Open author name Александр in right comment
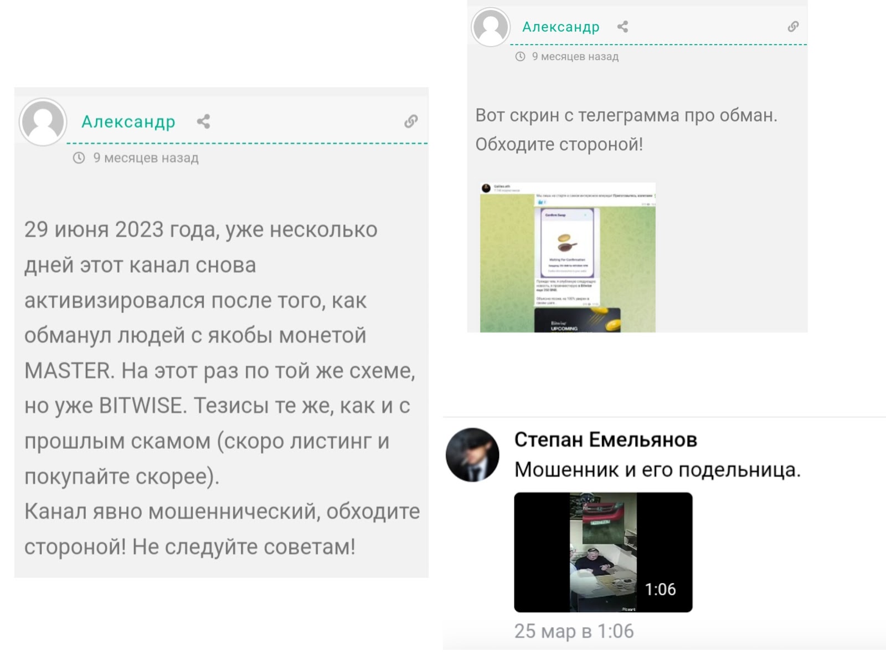This screenshot has width=886, height=665. pos(560,27)
